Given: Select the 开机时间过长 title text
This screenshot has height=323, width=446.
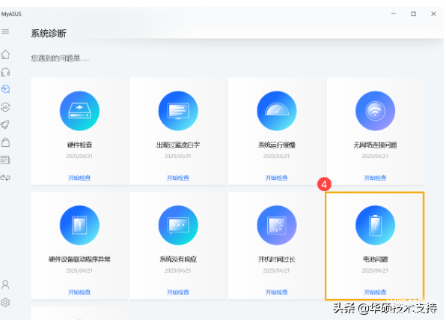Looking at the screenshot, I should (277, 259).
